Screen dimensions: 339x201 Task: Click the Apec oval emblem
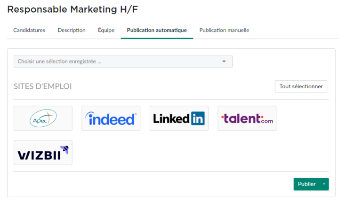43,118
